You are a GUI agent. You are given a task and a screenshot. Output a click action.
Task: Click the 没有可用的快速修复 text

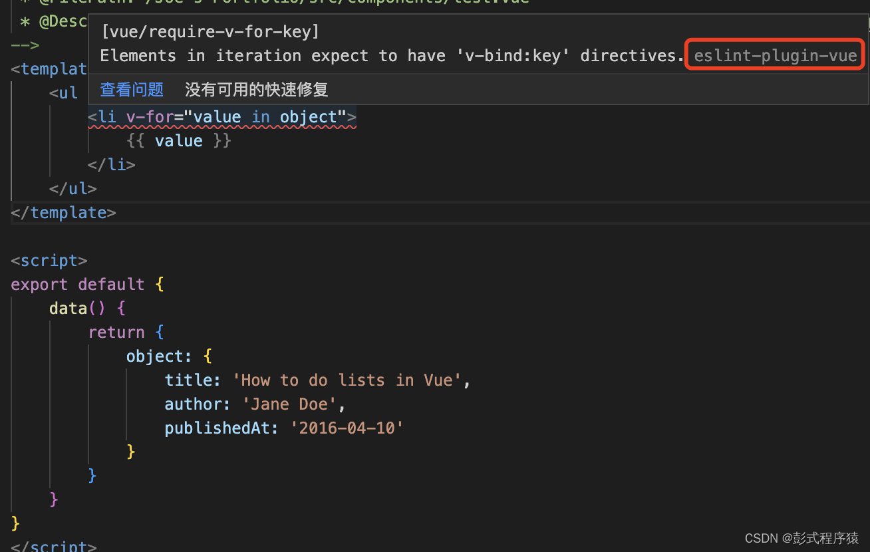tap(256, 89)
